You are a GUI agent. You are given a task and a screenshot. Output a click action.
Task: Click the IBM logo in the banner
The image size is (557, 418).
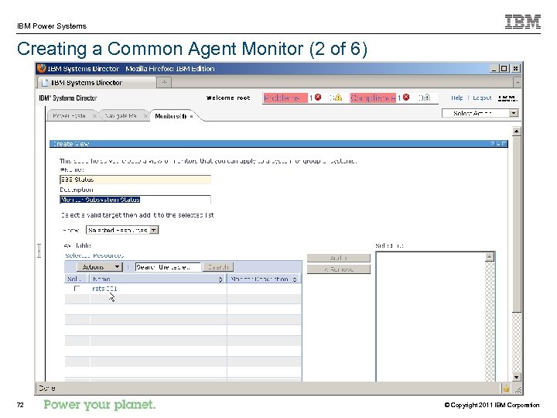click(507, 98)
